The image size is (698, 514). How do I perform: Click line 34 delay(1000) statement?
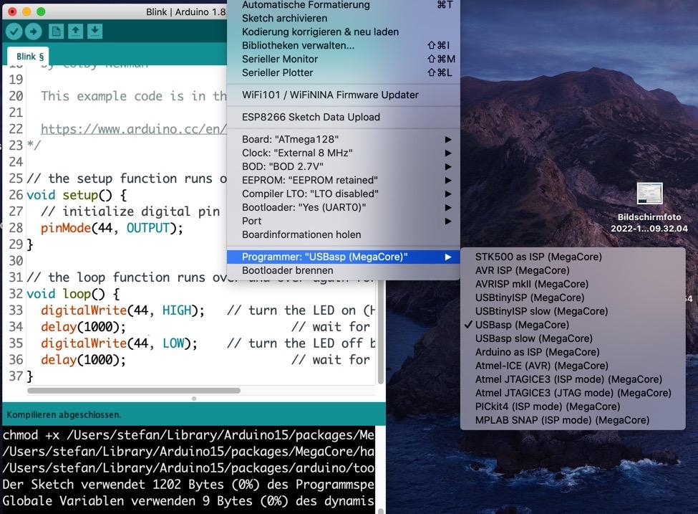click(83, 327)
